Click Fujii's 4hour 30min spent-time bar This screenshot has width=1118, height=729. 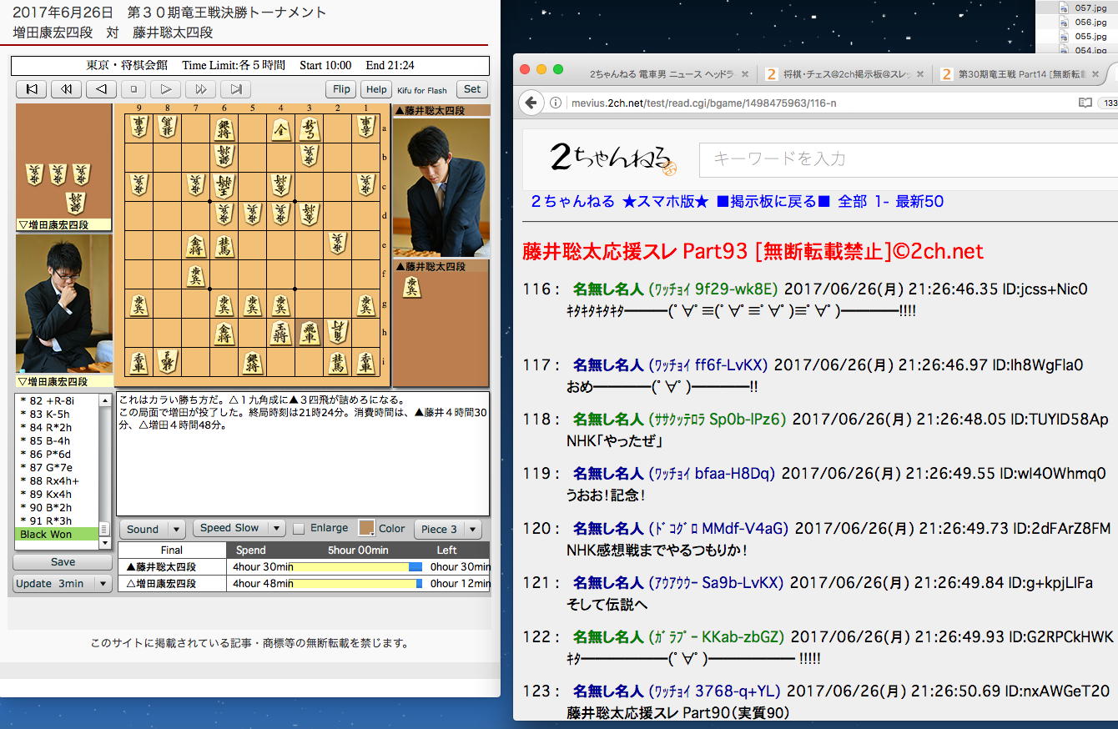click(x=357, y=567)
